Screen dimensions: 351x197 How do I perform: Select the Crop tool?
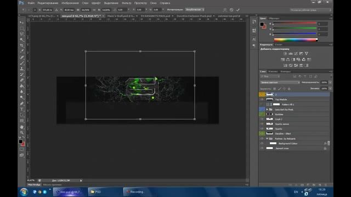coord(22,45)
